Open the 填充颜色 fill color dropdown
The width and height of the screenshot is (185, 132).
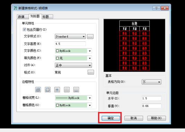[x=73, y=58]
